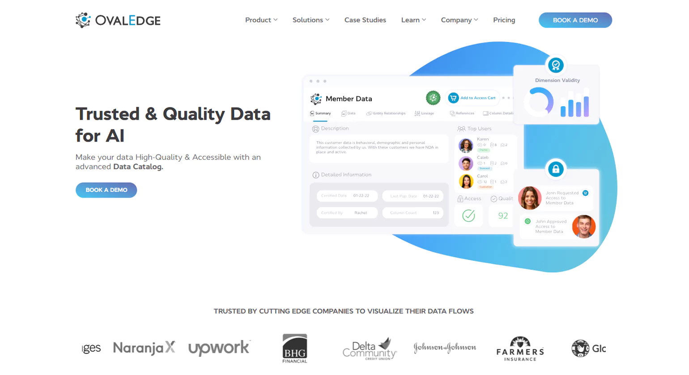Click the Farmers Insurance logo
The height and width of the screenshot is (375, 689).
click(520, 348)
